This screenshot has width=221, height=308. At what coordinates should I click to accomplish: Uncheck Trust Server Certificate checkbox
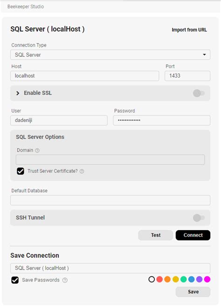[x=21, y=171]
